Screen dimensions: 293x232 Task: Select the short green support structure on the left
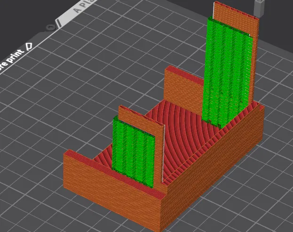134,152
